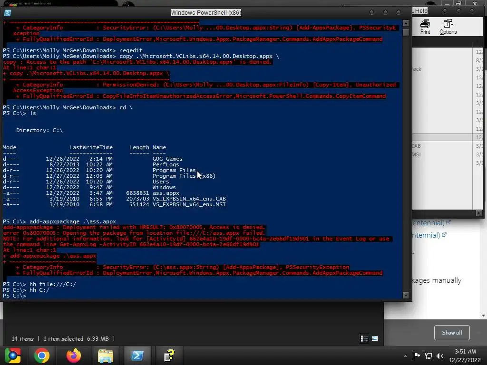Viewport: 487px width, 365px height.
Task: Click the 'regedit' command line
Action: (73, 50)
